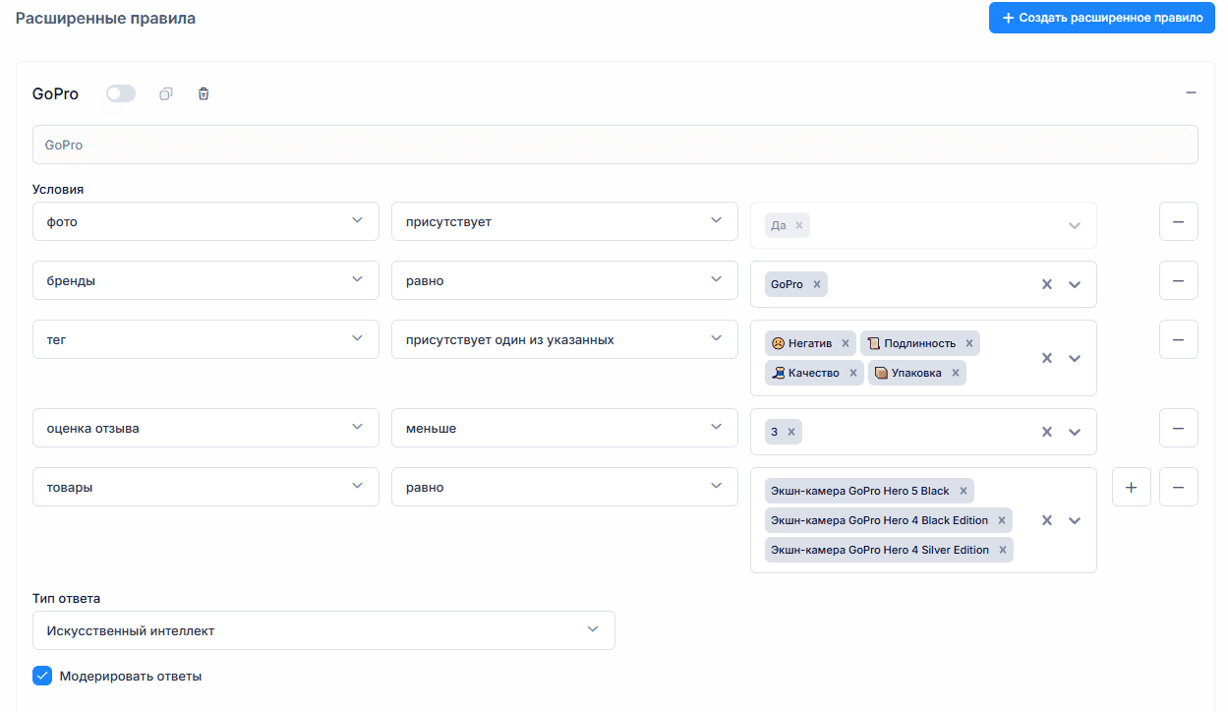1228x712 pixels.
Task: Remove the Да value chip
Action: coord(799,225)
